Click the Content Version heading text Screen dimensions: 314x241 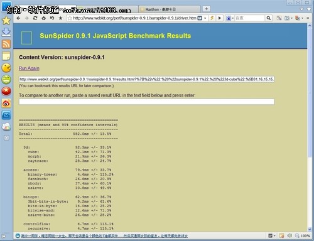click(62, 57)
